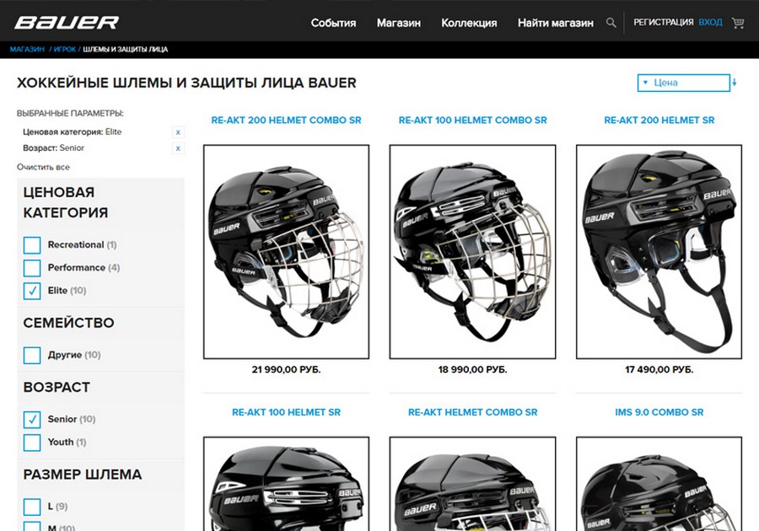
Task: Tick the Youth age checkbox
Action: tap(32, 442)
